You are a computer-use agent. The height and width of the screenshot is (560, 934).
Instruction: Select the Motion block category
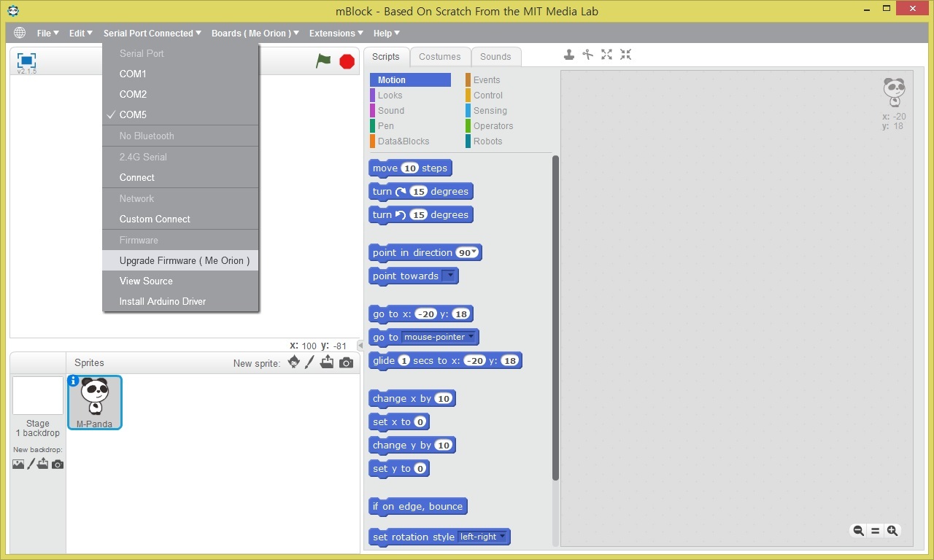410,80
